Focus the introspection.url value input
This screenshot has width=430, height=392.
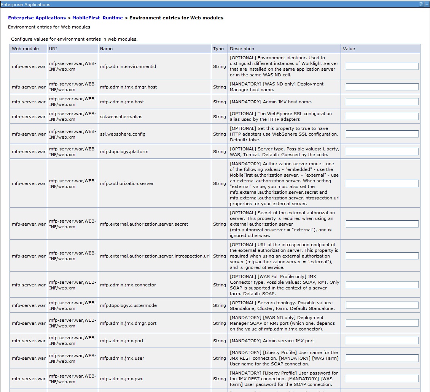382,256
